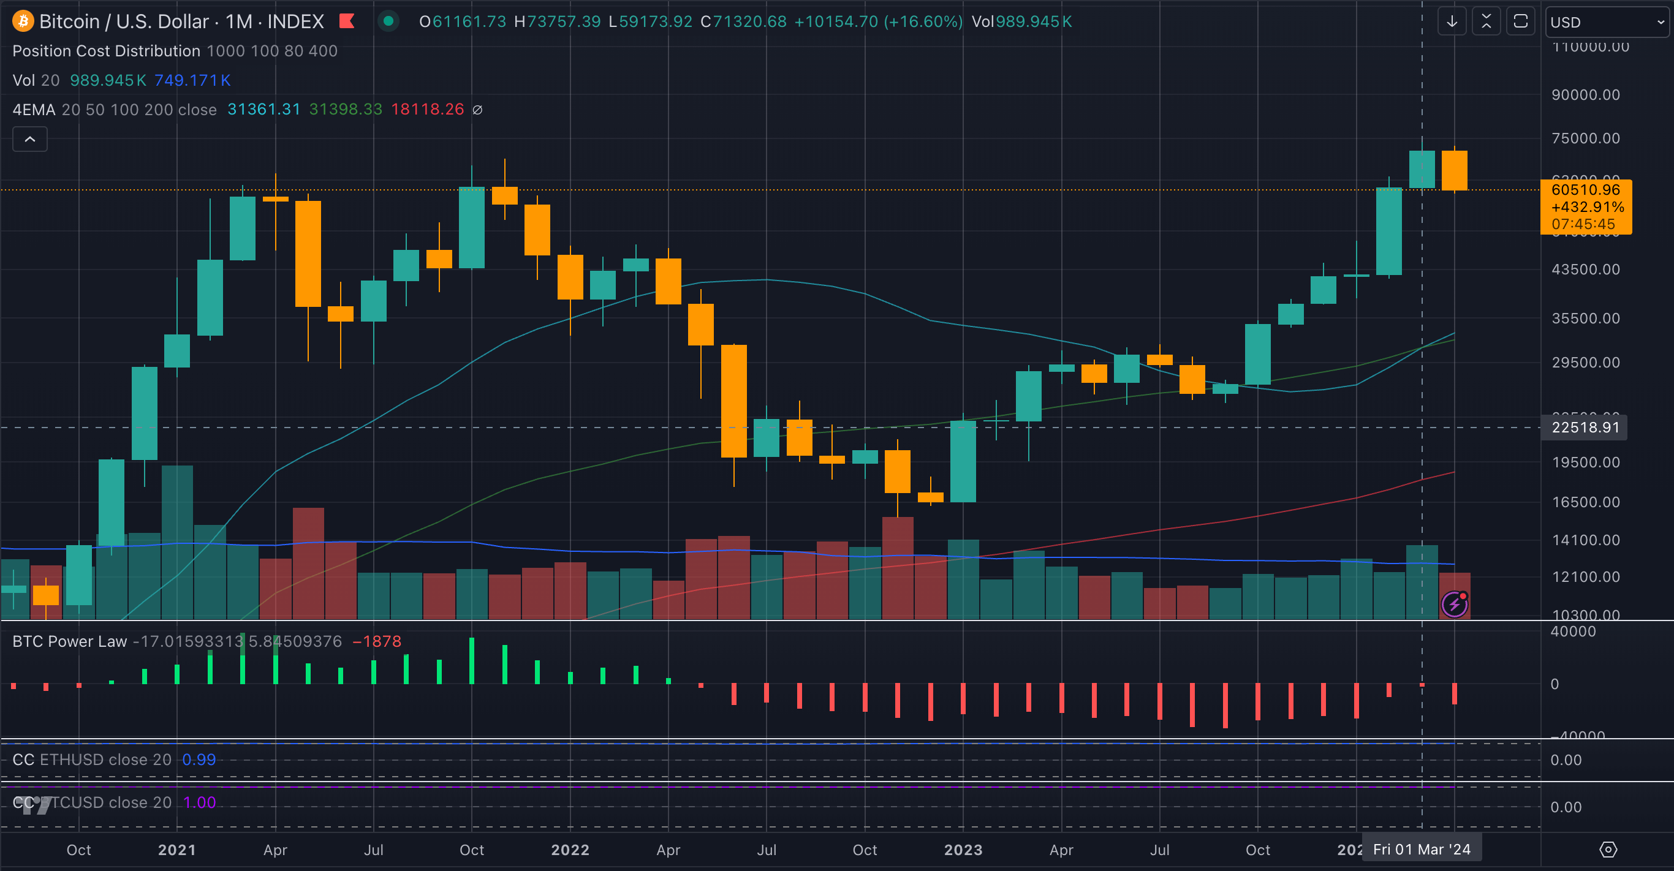This screenshot has height=871, width=1674.
Task: Click the high price value 73757.39
Action: click(564, 21)
